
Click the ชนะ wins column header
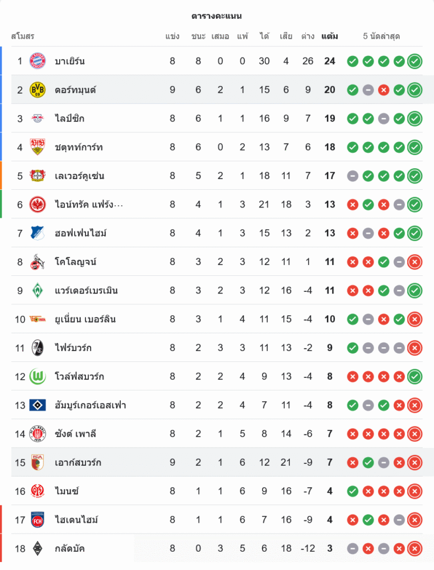coord(198,36)
